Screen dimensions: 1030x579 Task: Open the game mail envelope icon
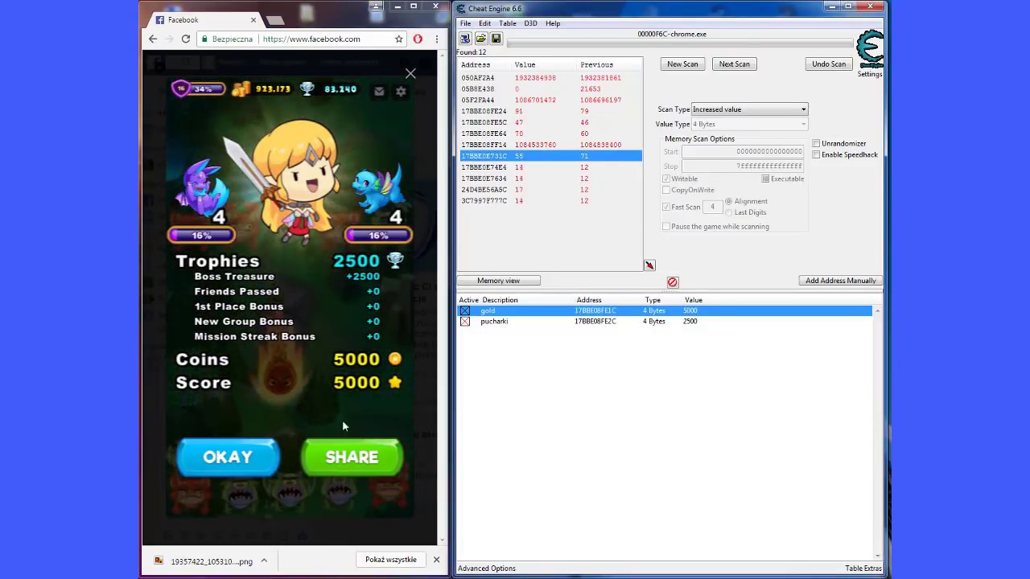point(379,92)
